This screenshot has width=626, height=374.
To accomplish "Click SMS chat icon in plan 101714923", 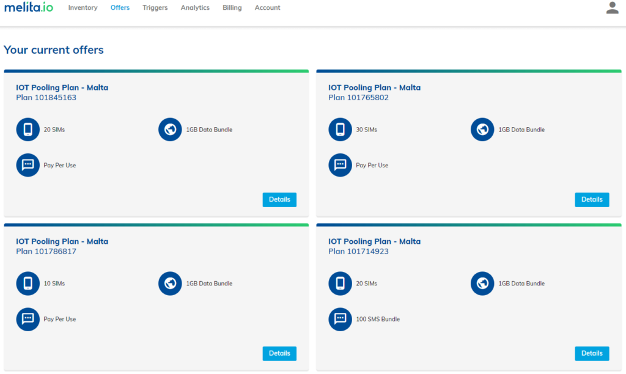I will [340, 319].
